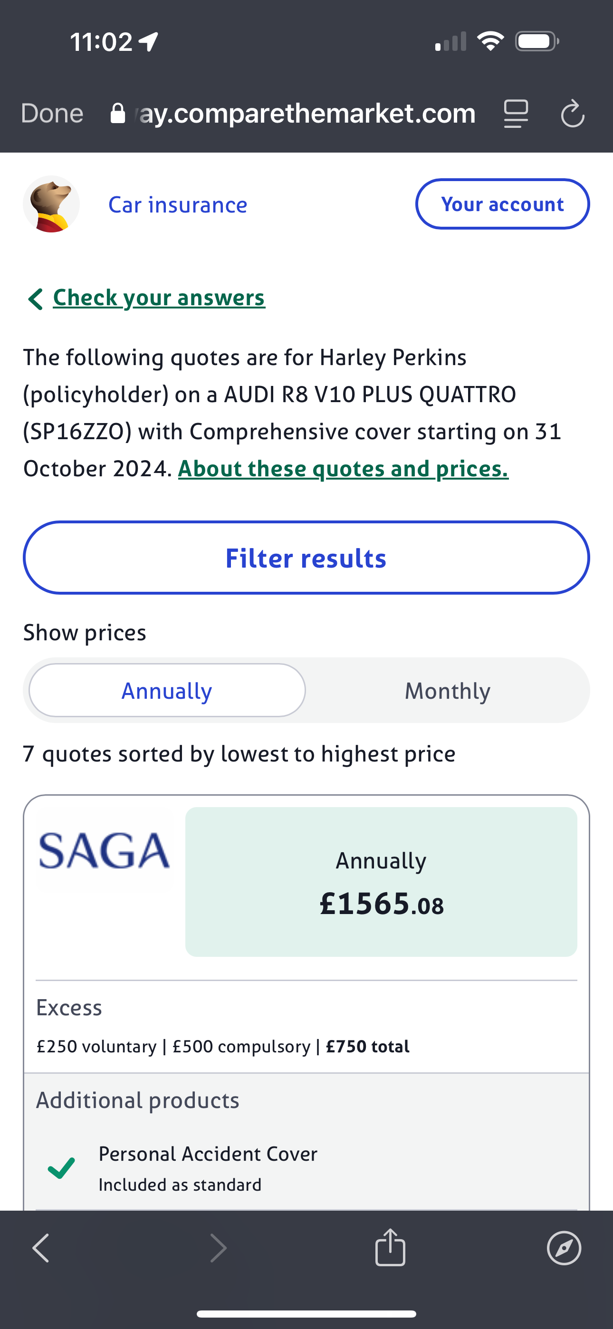Tap the browser forward arrow

(x=218, y=1248)
